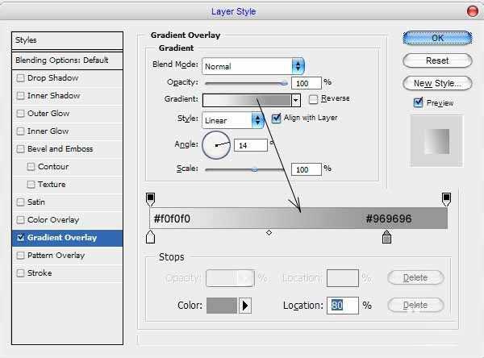Click the New Style... button
484x358 pixels.
click(x=436, y=83)
